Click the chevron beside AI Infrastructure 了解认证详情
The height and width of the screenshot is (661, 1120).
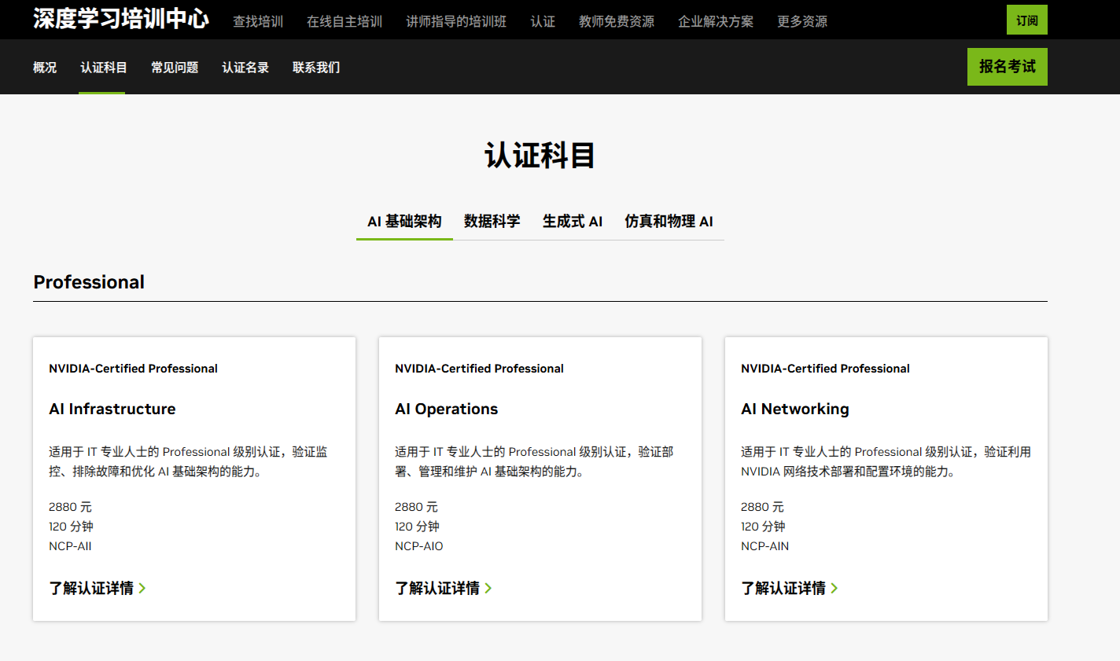tap(142, 588)
